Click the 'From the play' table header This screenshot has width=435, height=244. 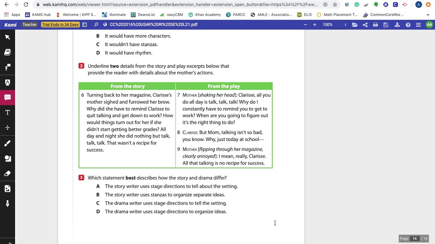point(224,86)
